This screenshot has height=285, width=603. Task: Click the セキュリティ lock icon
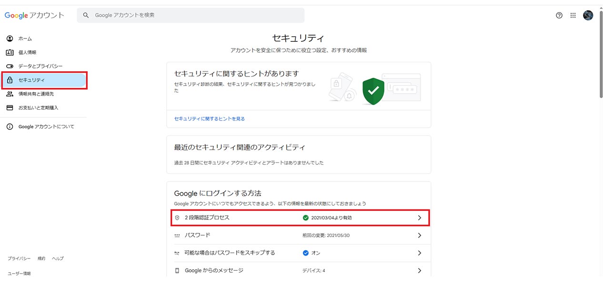[x=10, y=80]
